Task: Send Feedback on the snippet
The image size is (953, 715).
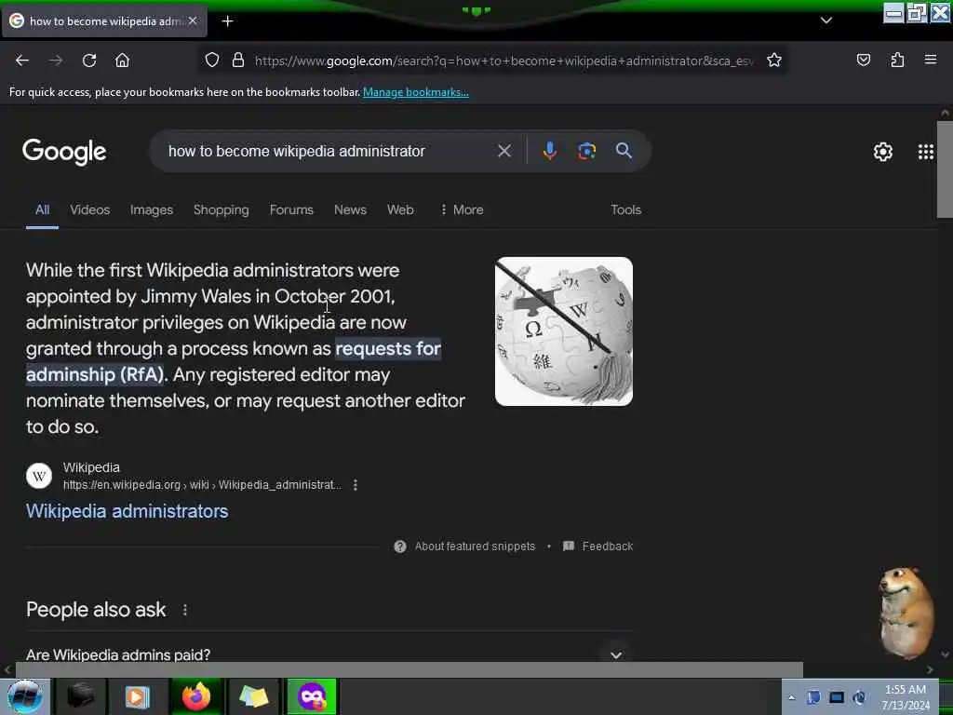Action: (x=598, y=546)
